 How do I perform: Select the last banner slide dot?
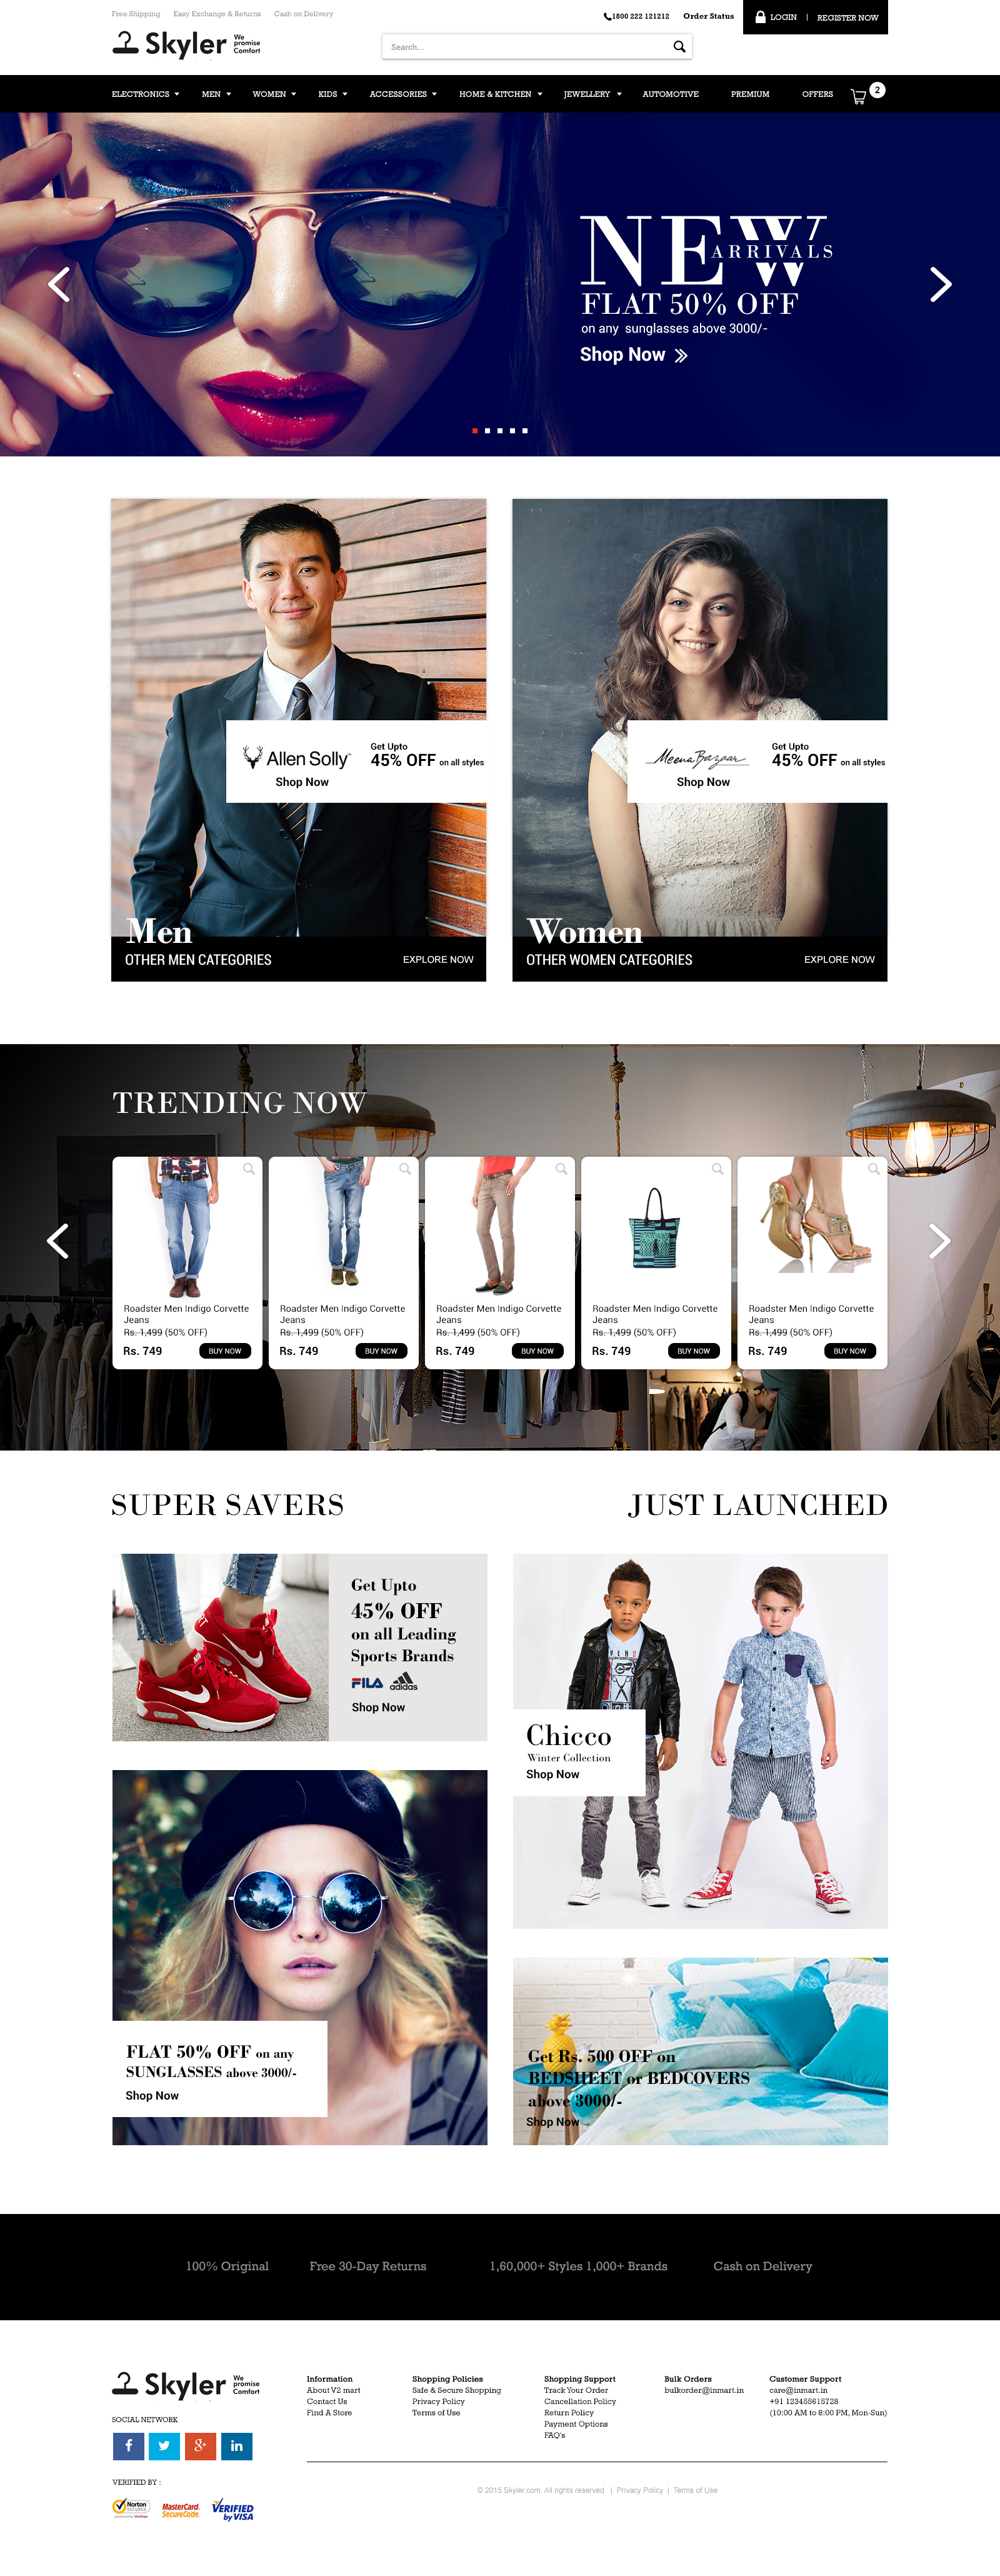point(524,430)
